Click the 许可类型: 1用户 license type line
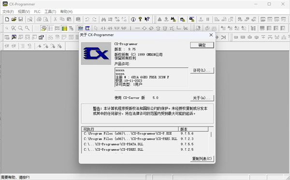Image resolution: width=290 pixels, height=180 pixels. pyautogui.click(x=129, y=84)
